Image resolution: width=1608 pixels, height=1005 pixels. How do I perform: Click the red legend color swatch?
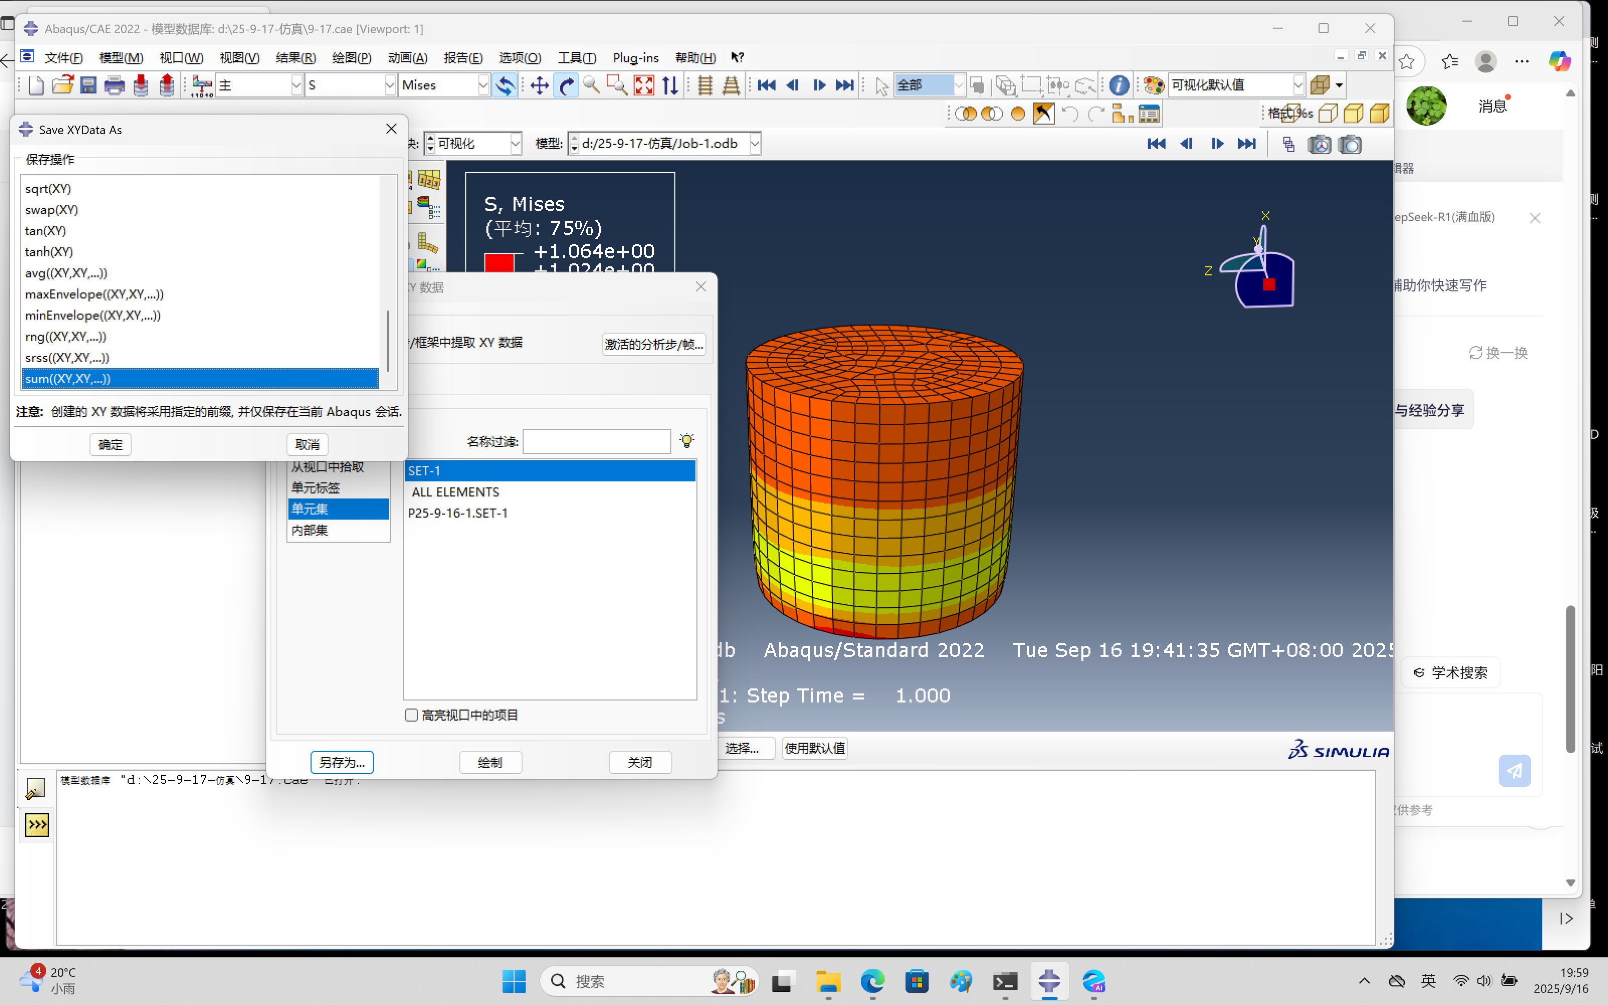499,263
